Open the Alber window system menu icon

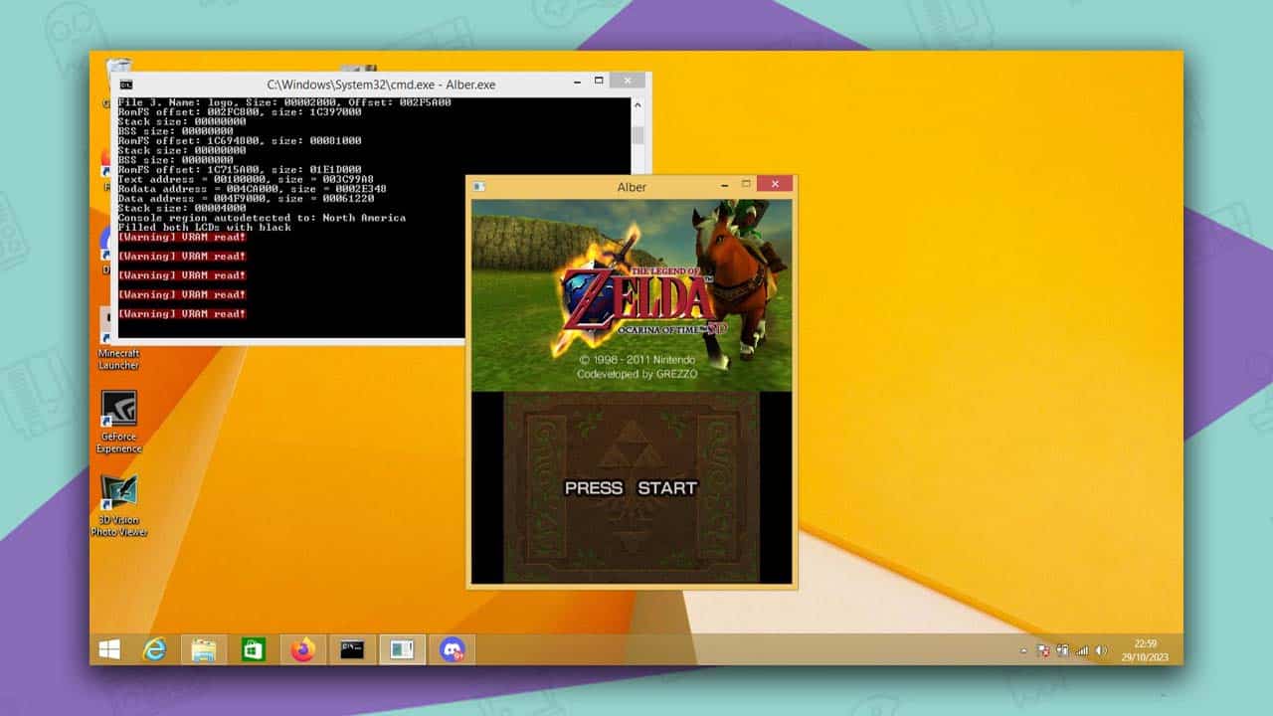[478, 186]
